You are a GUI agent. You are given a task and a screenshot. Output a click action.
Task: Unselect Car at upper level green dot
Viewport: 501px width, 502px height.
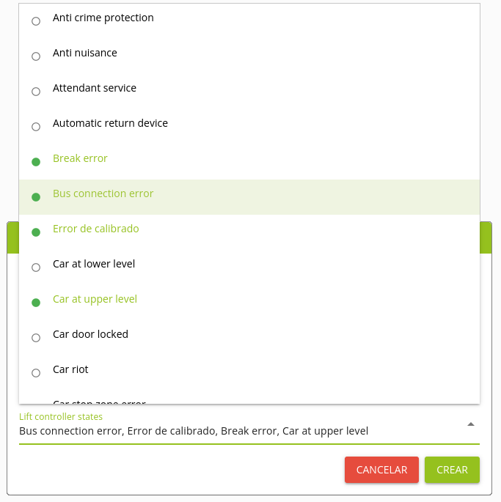36,303
